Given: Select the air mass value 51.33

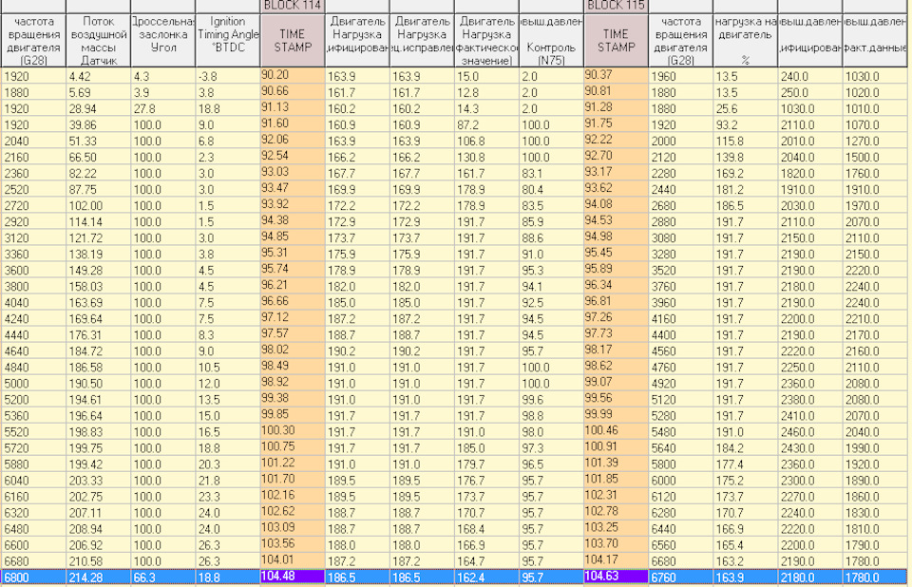Looking at the screenshot, I should tap(98, 142).
